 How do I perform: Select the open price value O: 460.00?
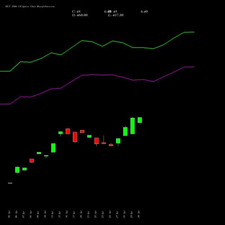point(80,15)
